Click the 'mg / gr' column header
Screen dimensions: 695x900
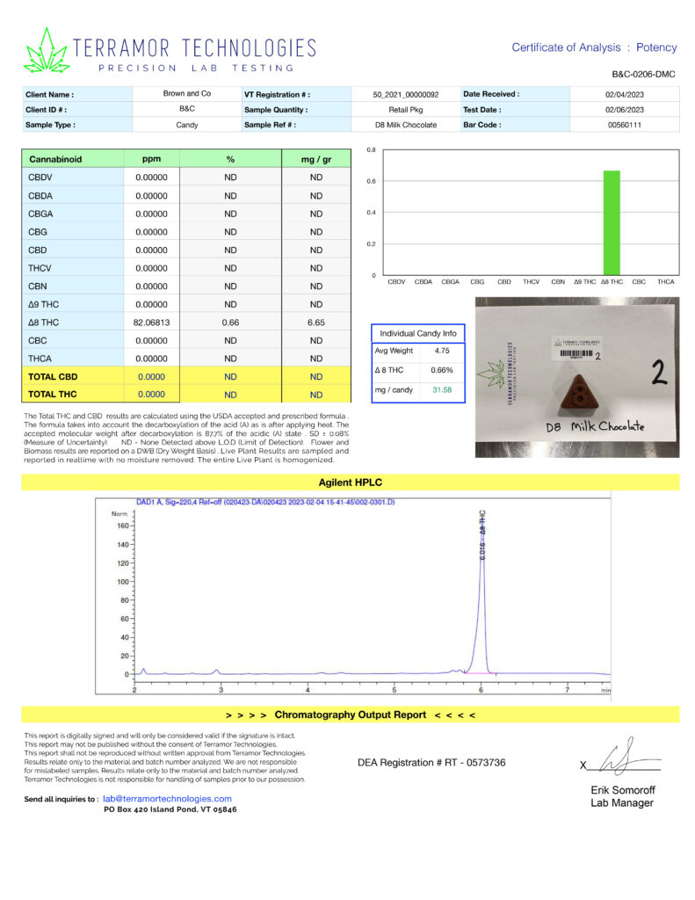316,160
